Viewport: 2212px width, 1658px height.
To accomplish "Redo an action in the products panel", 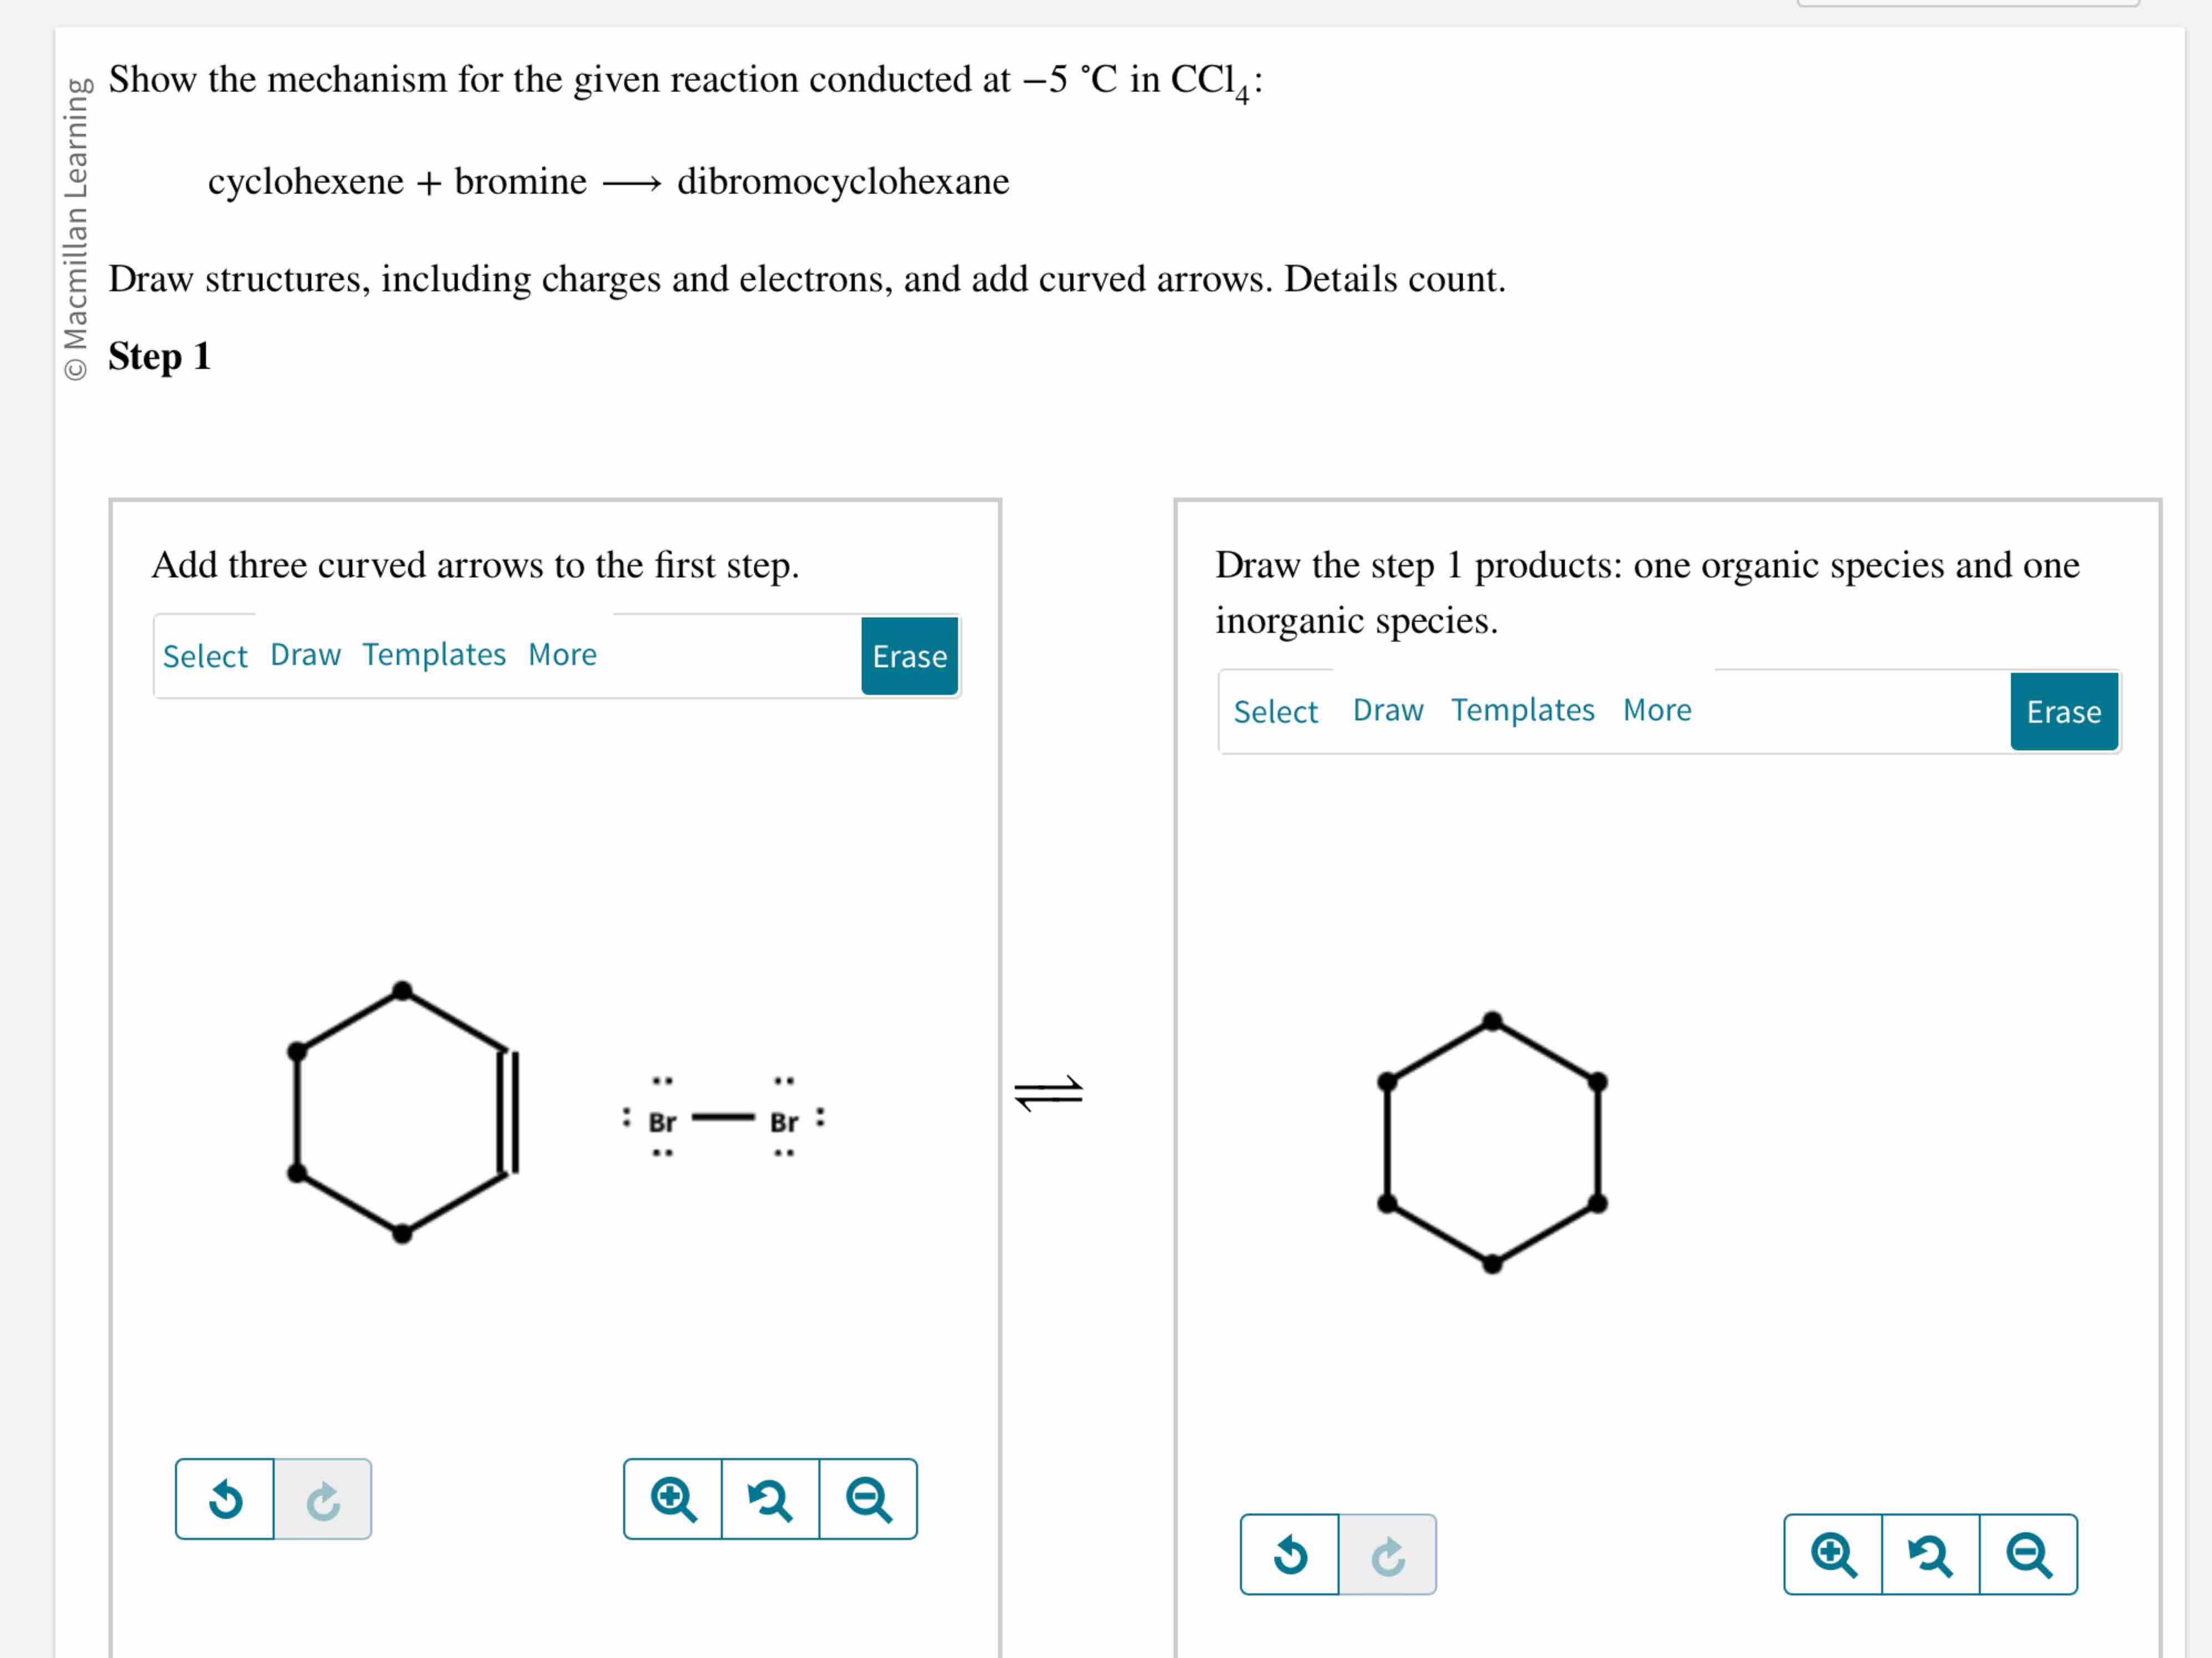I will pyautogui.click(x=1388, y=1554).
